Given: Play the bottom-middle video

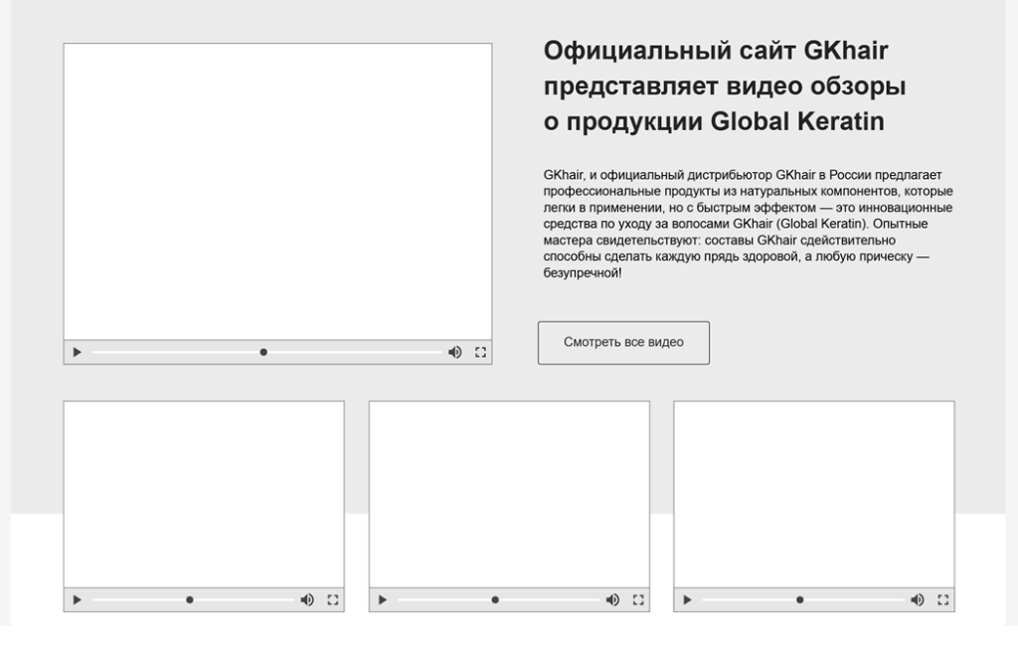Looking at the screenshot, I should (382, 599).
